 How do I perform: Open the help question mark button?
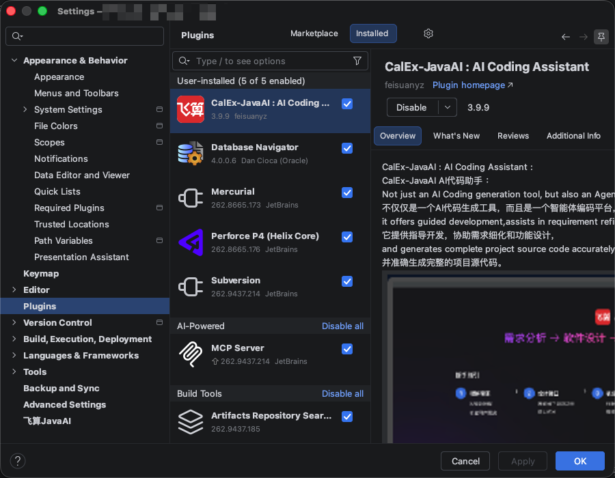pos(18,461)
